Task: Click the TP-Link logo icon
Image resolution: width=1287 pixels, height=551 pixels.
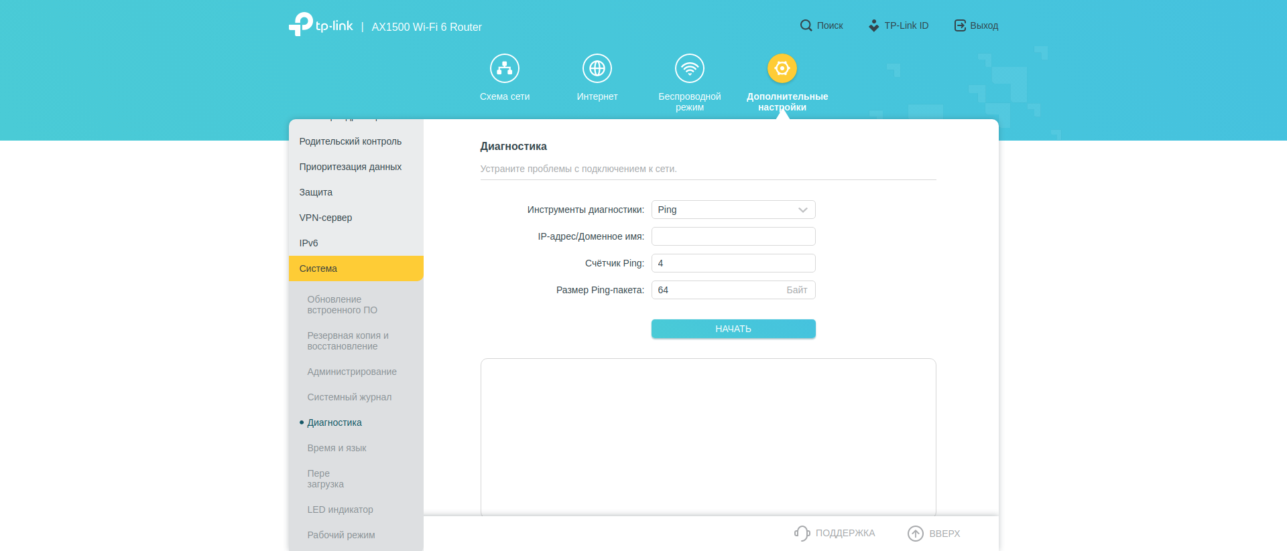Action: tap(301, 24)
